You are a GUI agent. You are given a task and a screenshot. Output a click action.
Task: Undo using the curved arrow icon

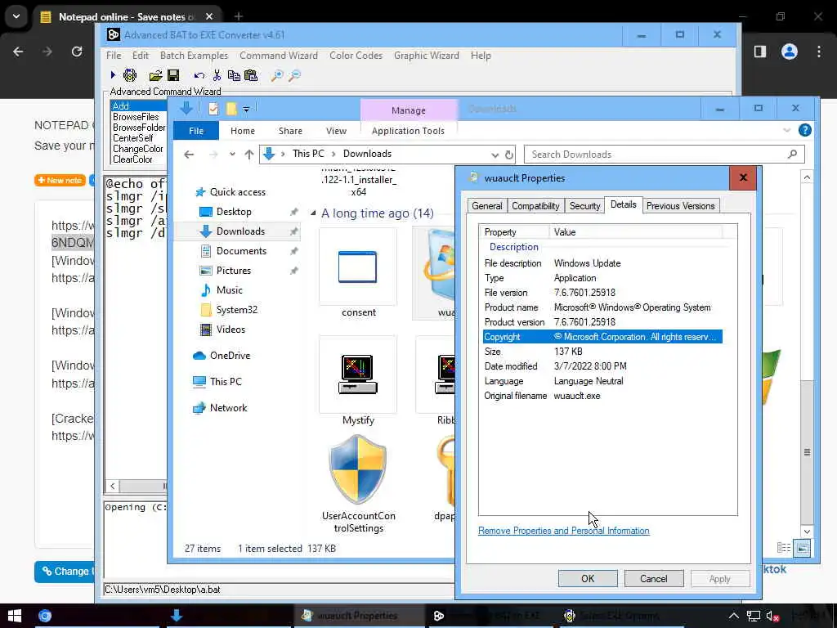[199, 75]
